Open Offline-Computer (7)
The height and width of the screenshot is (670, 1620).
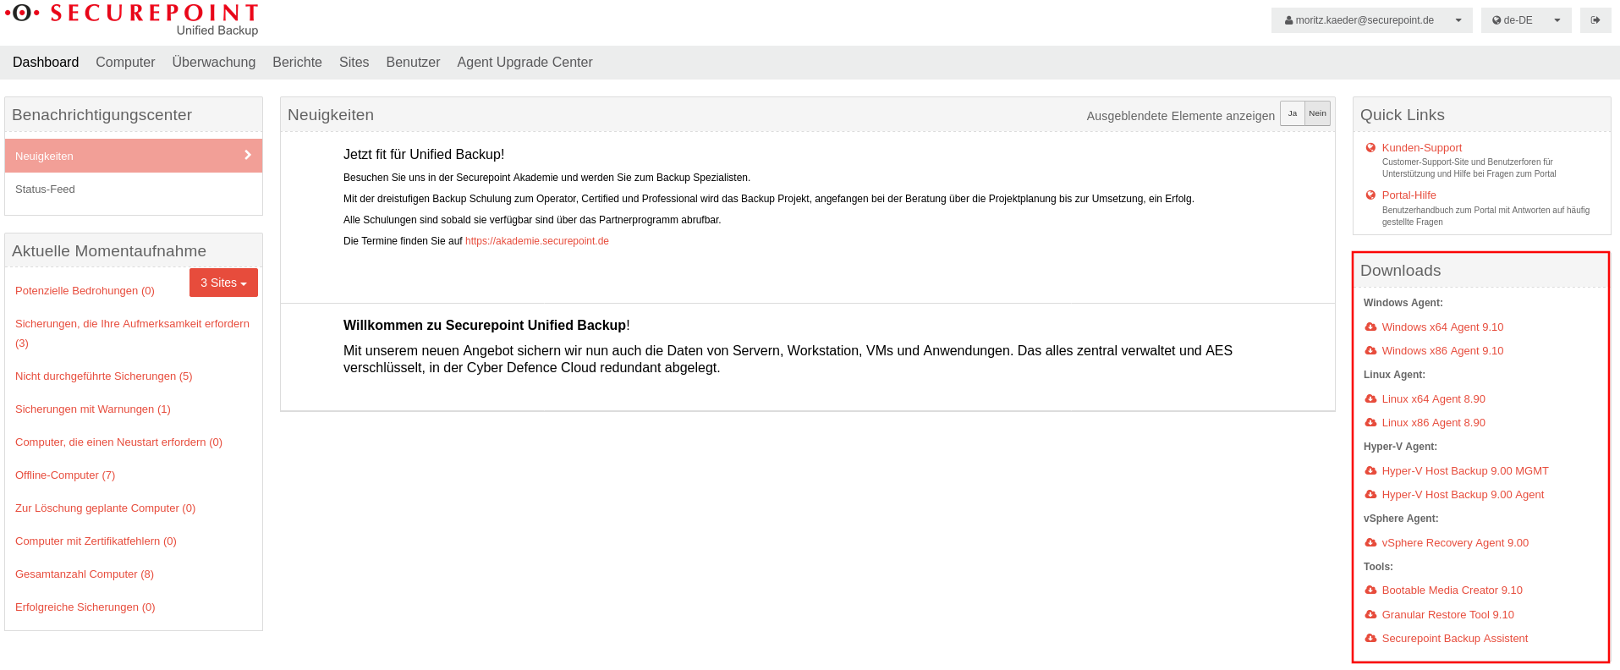point(65,475)
